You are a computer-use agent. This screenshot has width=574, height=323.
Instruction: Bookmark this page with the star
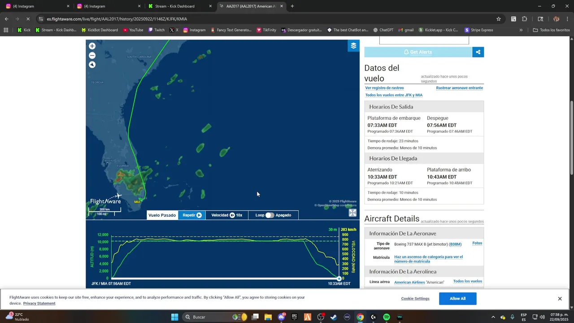pos(498,19)
